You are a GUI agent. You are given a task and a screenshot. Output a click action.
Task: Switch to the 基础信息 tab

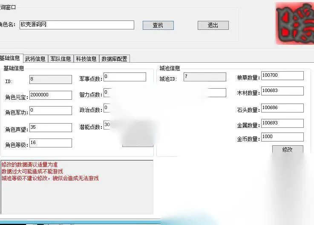click(10, 58)
